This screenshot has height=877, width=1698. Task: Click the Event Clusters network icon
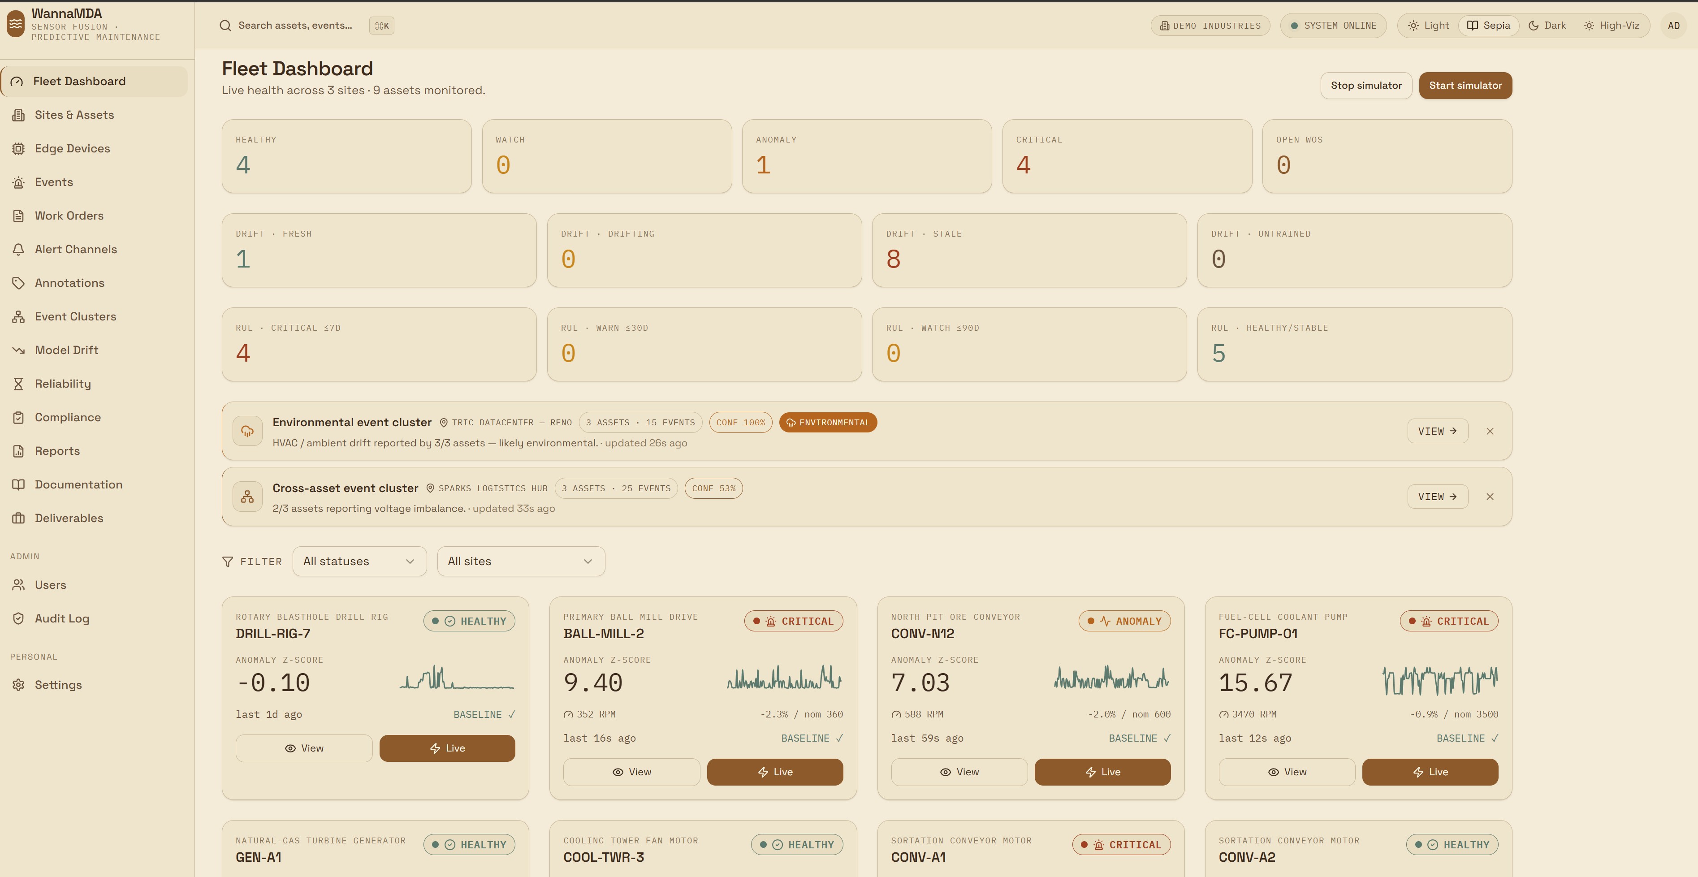pos(18,316)
